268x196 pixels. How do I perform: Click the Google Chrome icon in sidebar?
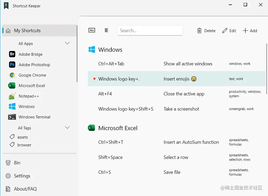12,75
